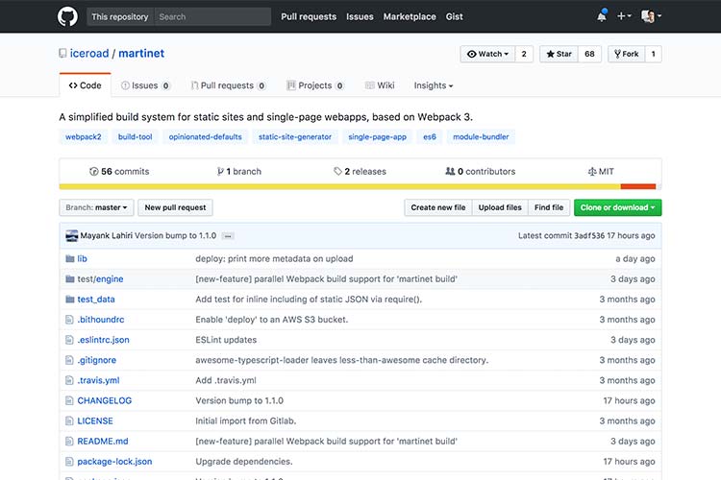Click the opinionated-defaults topic tag
Viewport: 721px width, 480px height.
click(205, 137)
